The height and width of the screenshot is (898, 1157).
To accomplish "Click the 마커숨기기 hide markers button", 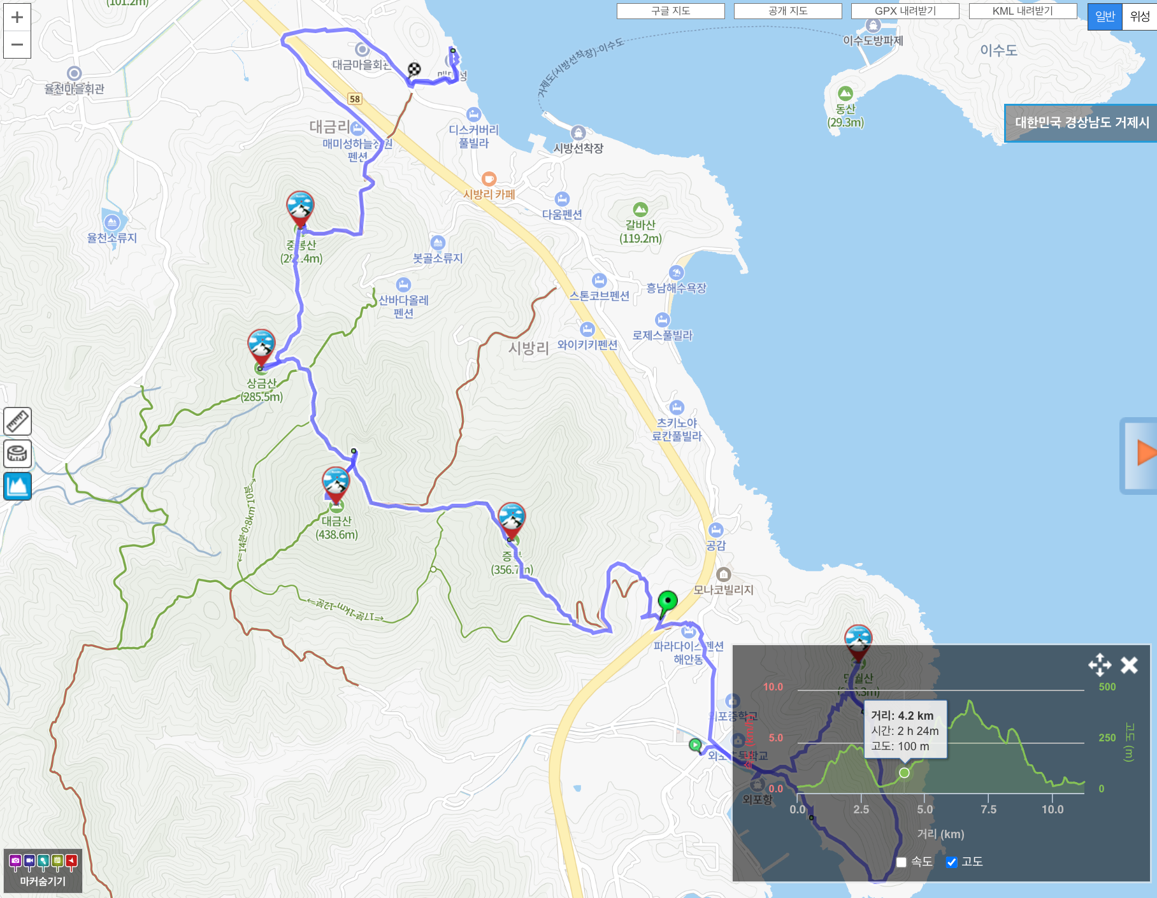I will point(43,871).
